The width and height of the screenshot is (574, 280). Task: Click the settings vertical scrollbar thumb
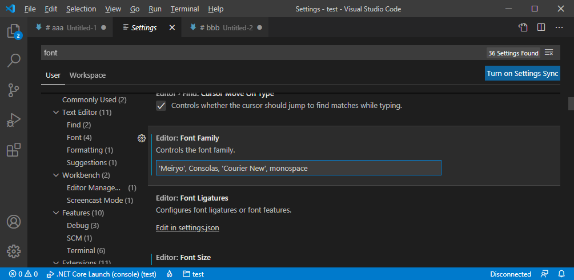coord(571,103)
